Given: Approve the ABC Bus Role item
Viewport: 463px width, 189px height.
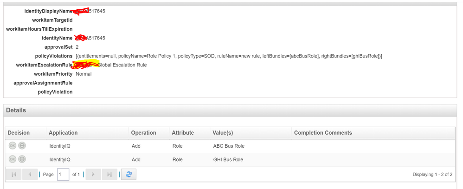Looking at the screenshot, I should pos(13,146).
